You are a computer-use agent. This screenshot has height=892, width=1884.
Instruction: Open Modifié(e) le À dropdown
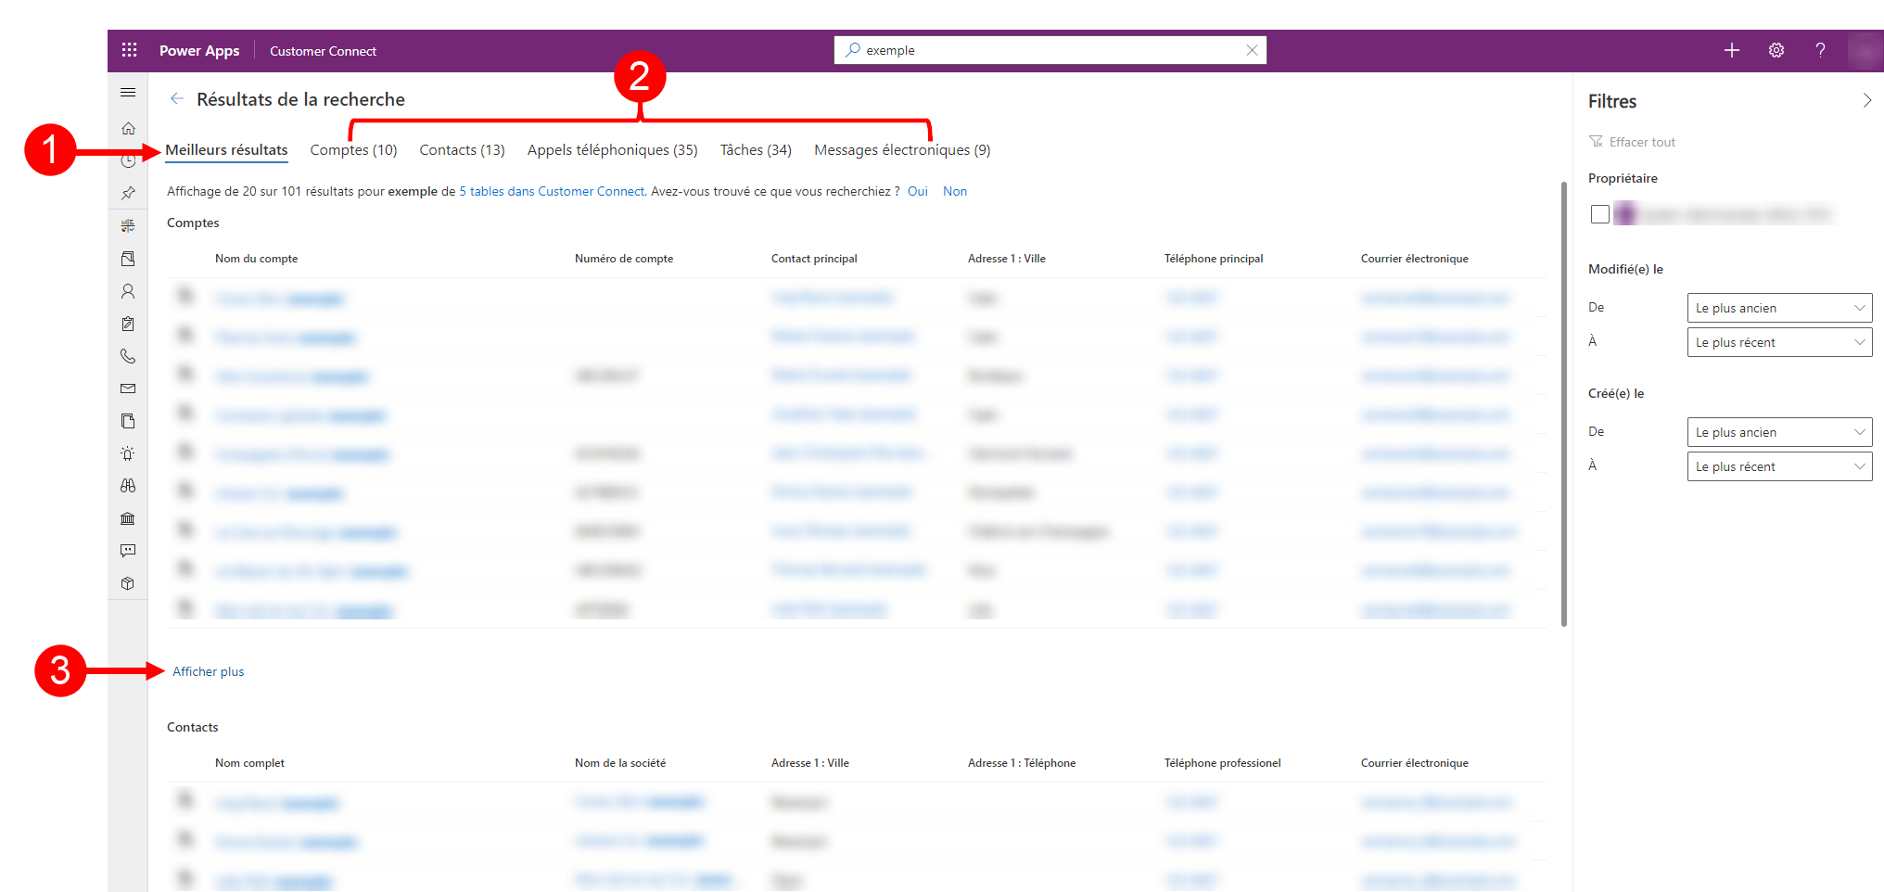[1779, 342]
